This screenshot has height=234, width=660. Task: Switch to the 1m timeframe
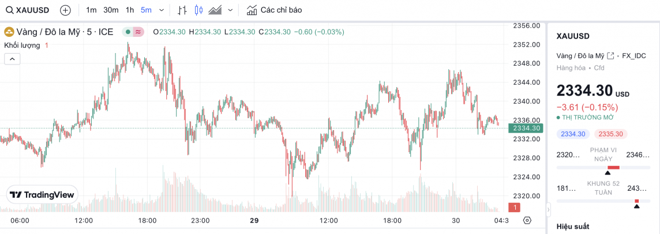coord(91,10)
